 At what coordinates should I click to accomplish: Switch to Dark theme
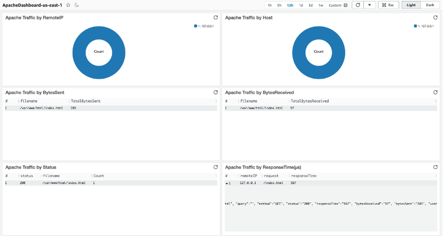tap(430, 5)
